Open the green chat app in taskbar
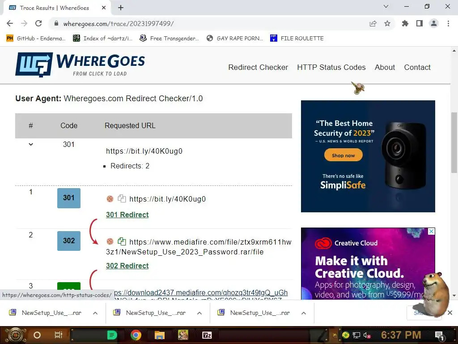This screenshot has height=344, width=458. 112,335
